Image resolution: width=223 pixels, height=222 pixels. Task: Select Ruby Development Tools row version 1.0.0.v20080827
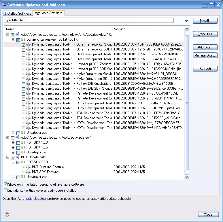tap(94, 103)
